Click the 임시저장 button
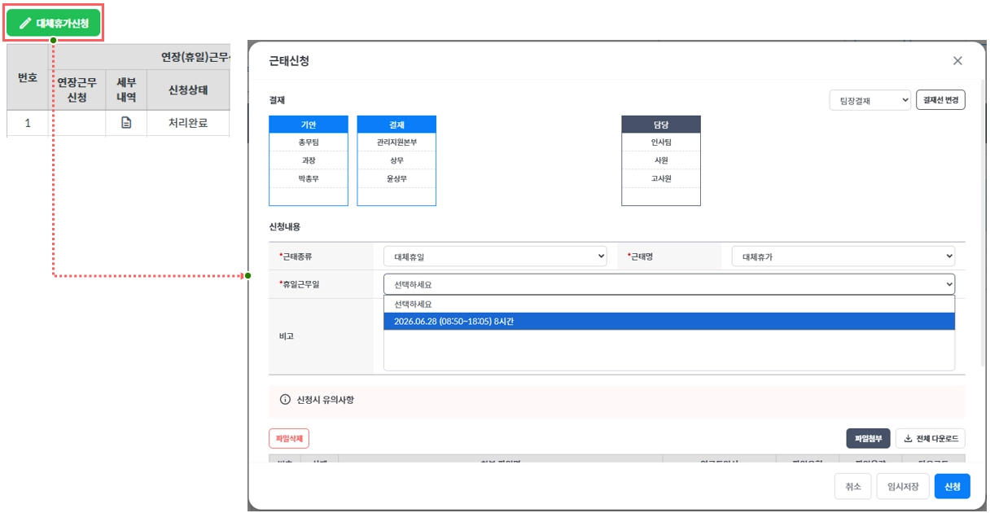The width and height of the screenshot is (990, 513). 903,486
